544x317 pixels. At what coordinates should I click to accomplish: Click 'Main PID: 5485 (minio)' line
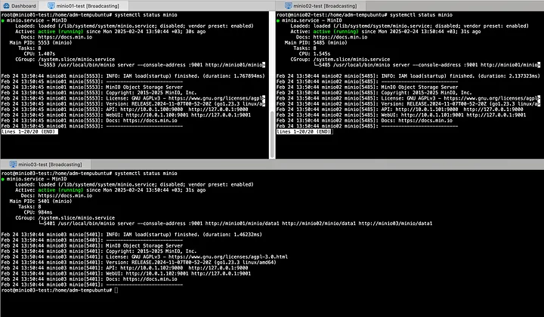(x=316, y=42)
